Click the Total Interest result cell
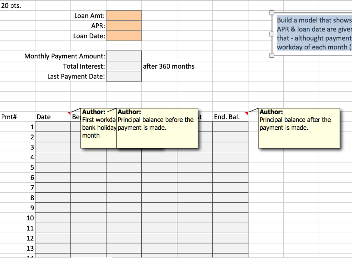 [124, 66]
